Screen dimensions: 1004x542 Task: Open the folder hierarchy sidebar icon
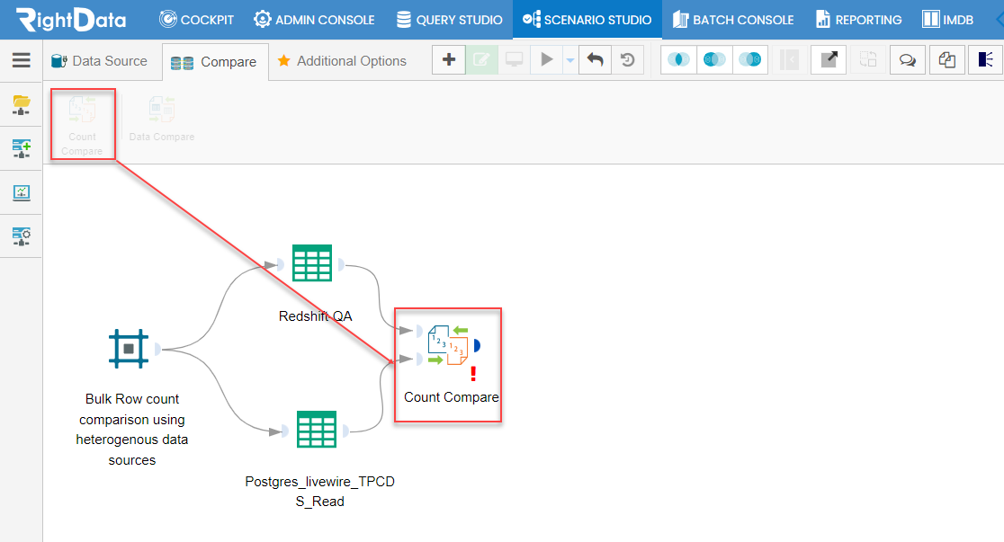(x=21, y=104)
